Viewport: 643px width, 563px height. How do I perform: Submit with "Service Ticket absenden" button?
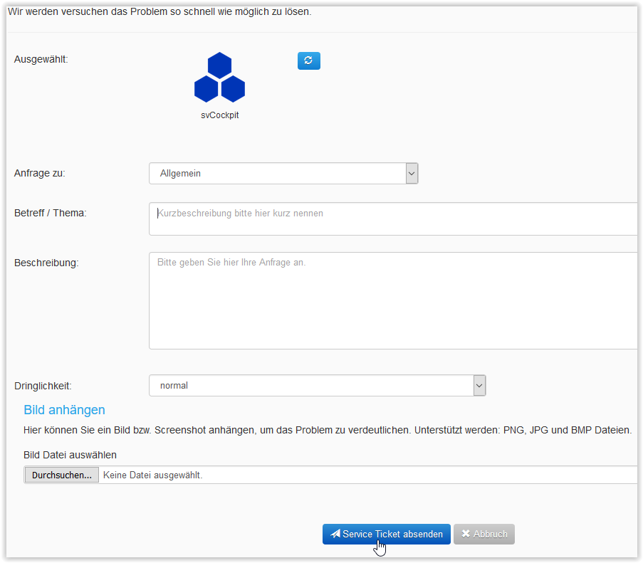coord(386,534)
